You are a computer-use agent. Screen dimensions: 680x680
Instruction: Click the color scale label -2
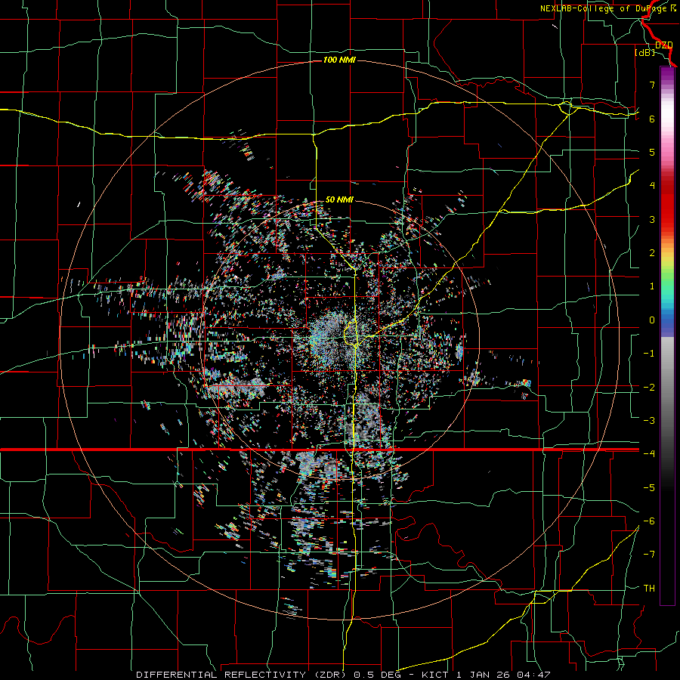coord(649,387)
